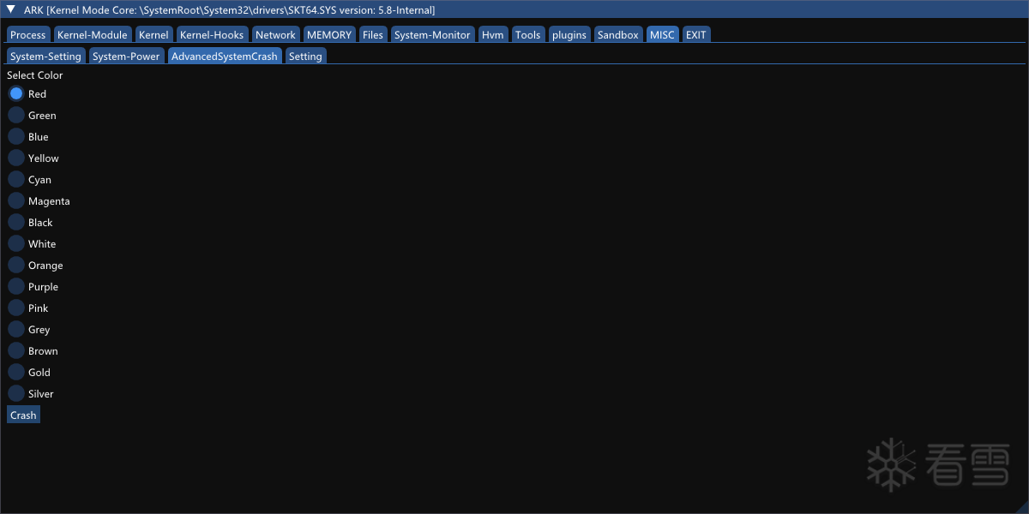Switch to the Kernel-Module tab
This screenshot has height=514, width=1029.
point(93,34)
